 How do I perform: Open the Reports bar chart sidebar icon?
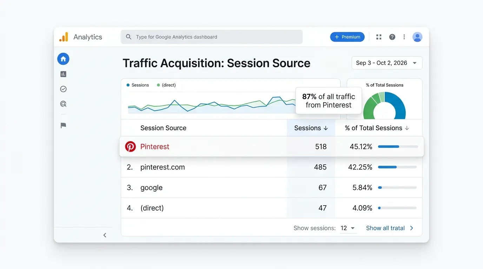click(63, 74)
